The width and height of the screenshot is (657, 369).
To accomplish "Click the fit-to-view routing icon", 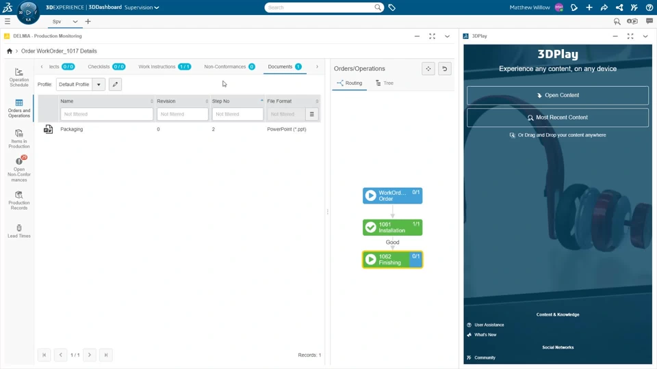I will click(x=428, y=68).
